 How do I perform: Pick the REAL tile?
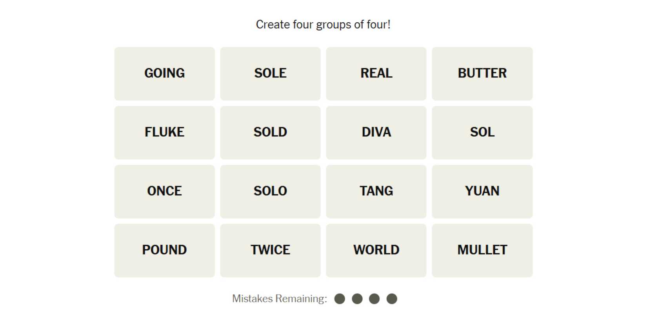[x=376, y=74]
